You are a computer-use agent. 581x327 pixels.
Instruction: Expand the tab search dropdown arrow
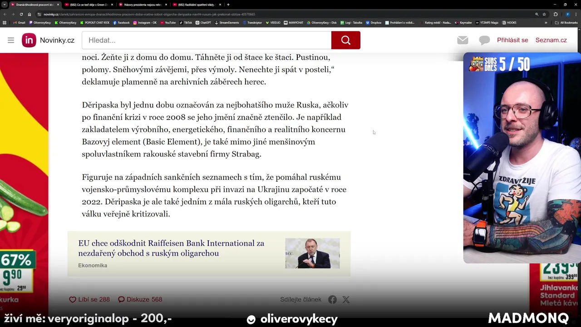(x=5, y=5)
